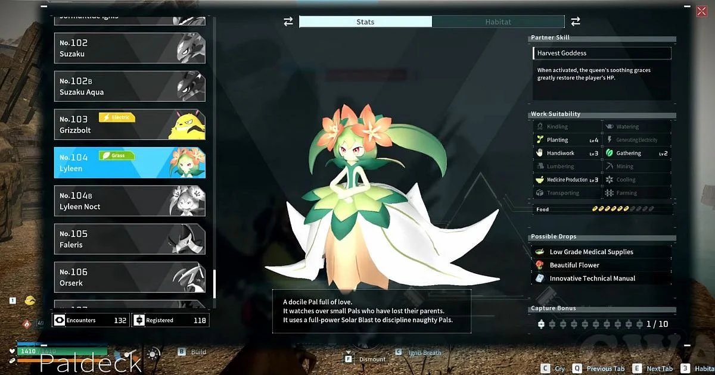Click the Mining work icon
The width and height of the screenshot is (715, 375).
tap(610, 167)
